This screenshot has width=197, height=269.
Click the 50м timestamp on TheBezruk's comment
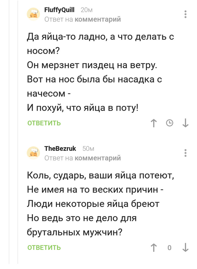click(88, 149)
